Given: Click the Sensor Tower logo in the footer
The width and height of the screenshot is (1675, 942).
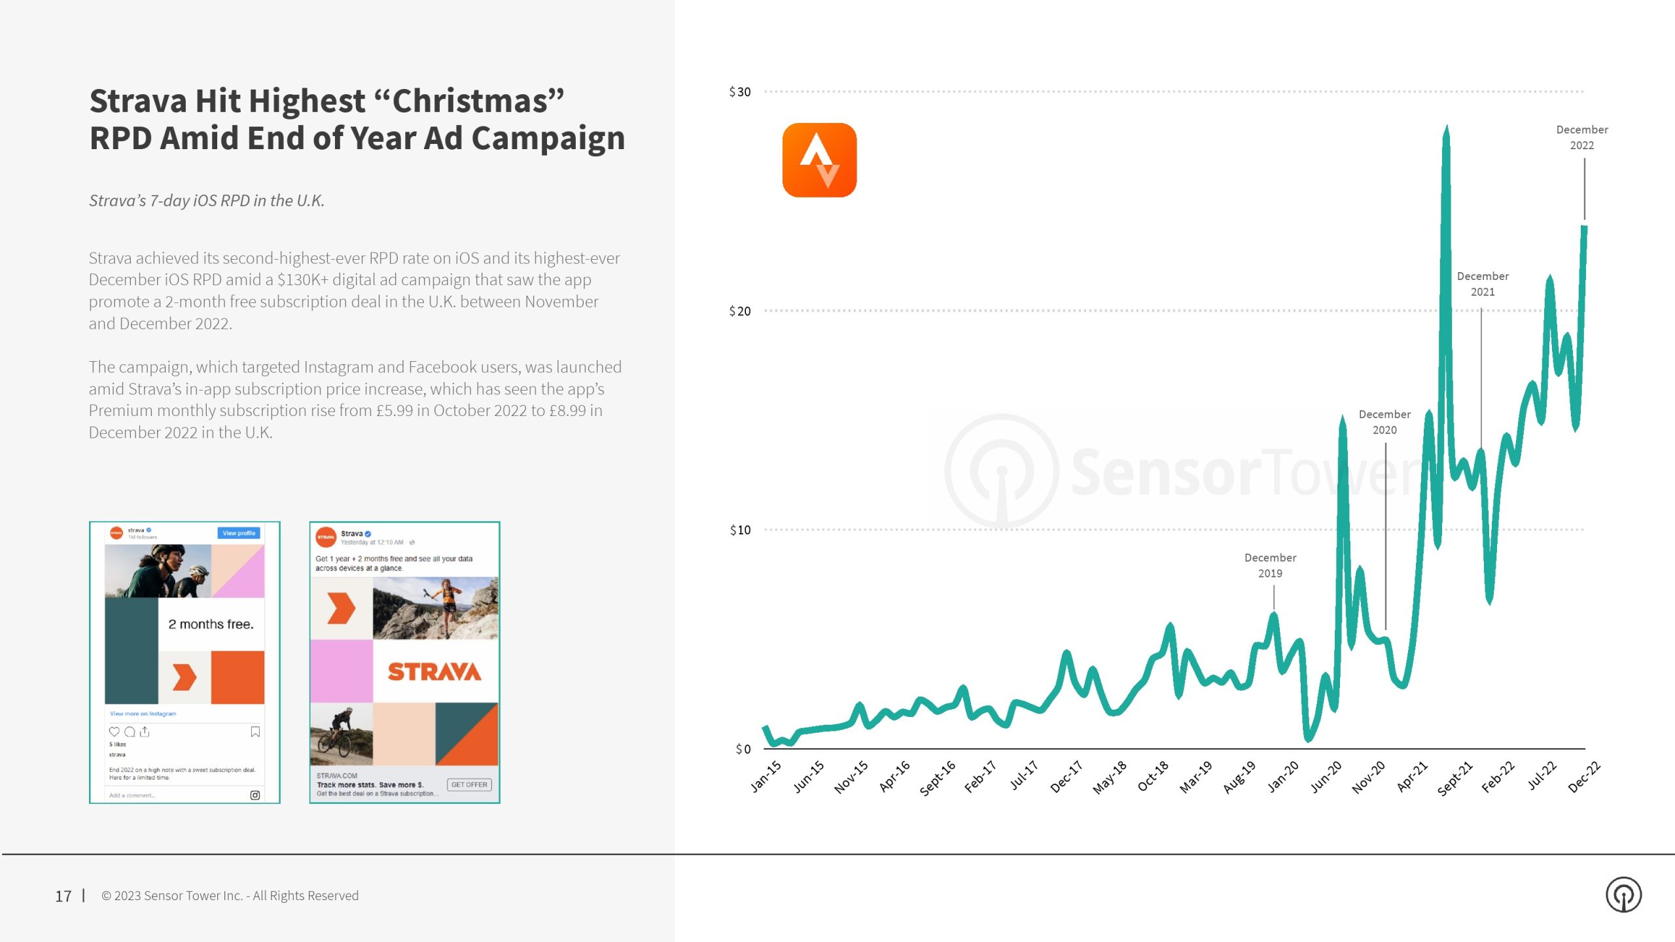Looking at the screenshot, I should click(1623, 895).
